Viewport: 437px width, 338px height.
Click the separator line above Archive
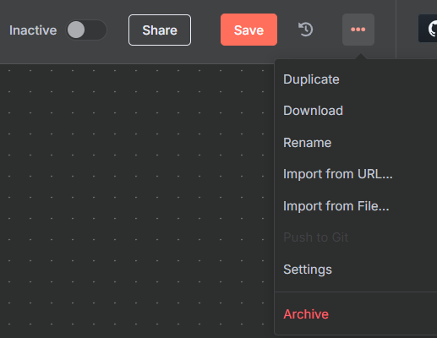356,292
